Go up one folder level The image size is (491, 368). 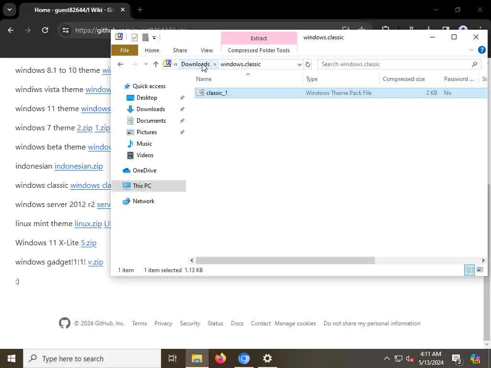(x=156, y=64)
